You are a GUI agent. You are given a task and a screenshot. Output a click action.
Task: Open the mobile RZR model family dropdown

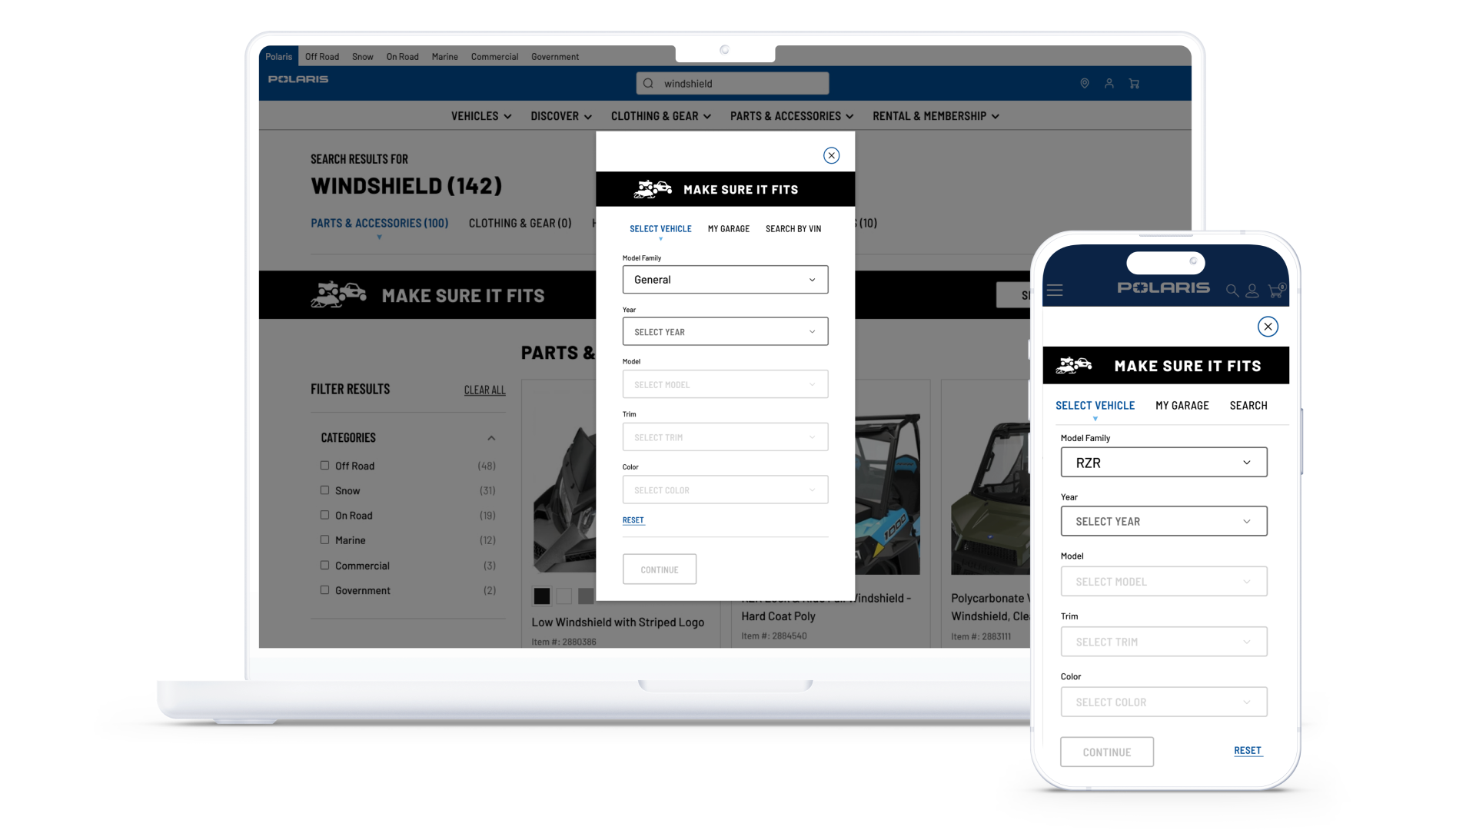click(x=1164, y=463)
